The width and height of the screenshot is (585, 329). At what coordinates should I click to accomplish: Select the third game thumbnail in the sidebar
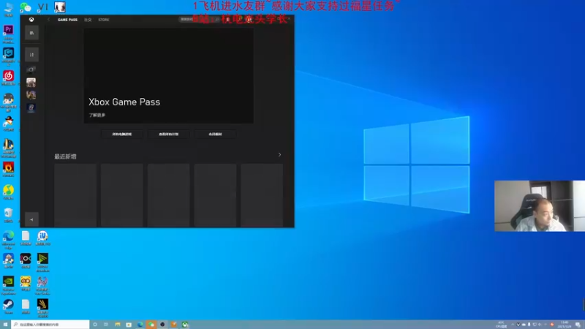coord(31,95)
